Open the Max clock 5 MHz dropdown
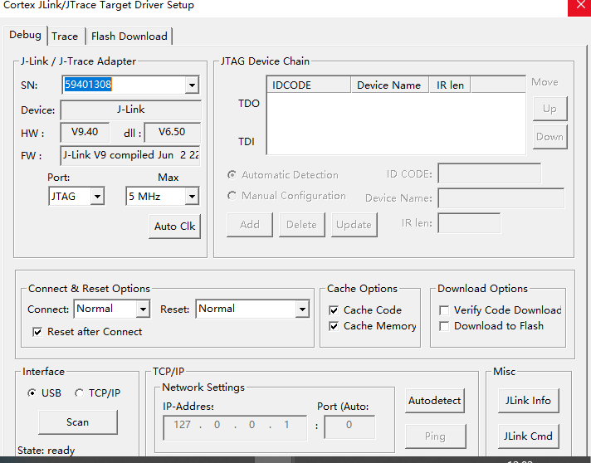Screen dimensions: 591x463 pos(192,197)
